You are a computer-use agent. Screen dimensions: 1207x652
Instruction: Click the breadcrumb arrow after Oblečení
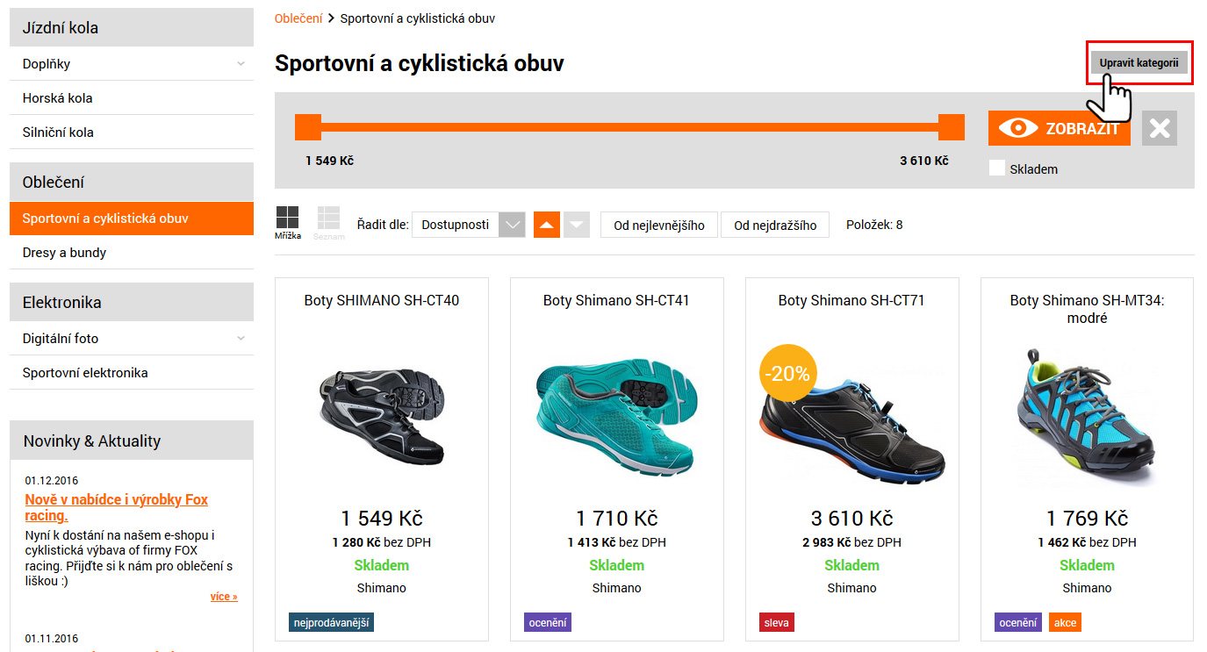[x=332, y=18]
